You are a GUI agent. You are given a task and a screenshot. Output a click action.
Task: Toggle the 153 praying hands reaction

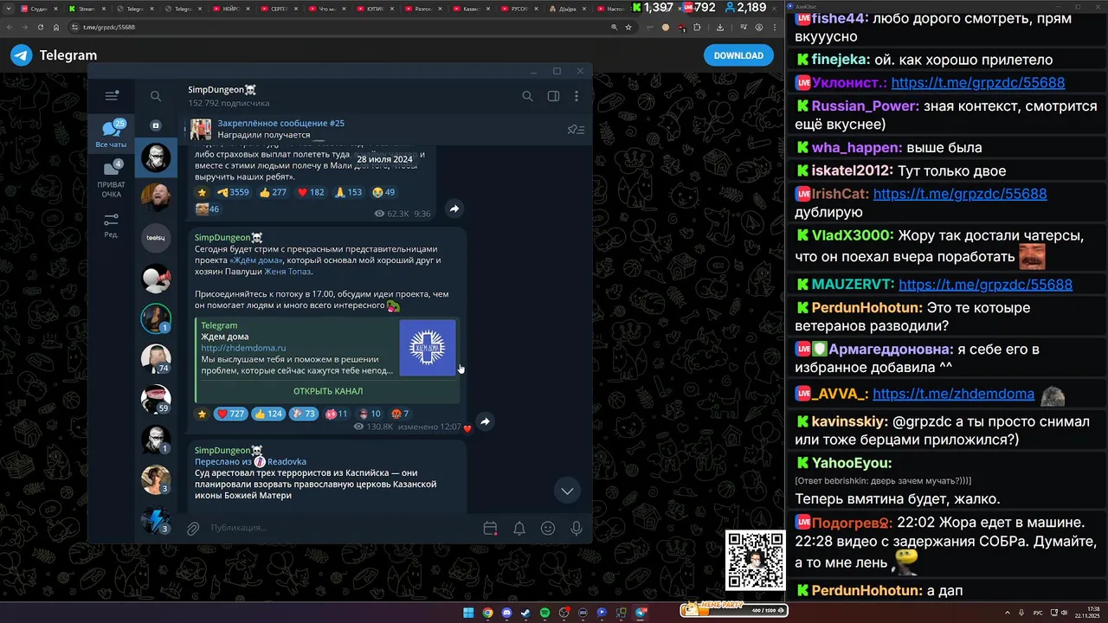point(349,192)
